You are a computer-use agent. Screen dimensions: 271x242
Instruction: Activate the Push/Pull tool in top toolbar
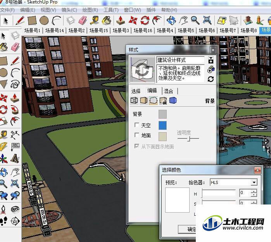[x=121, y=20]
